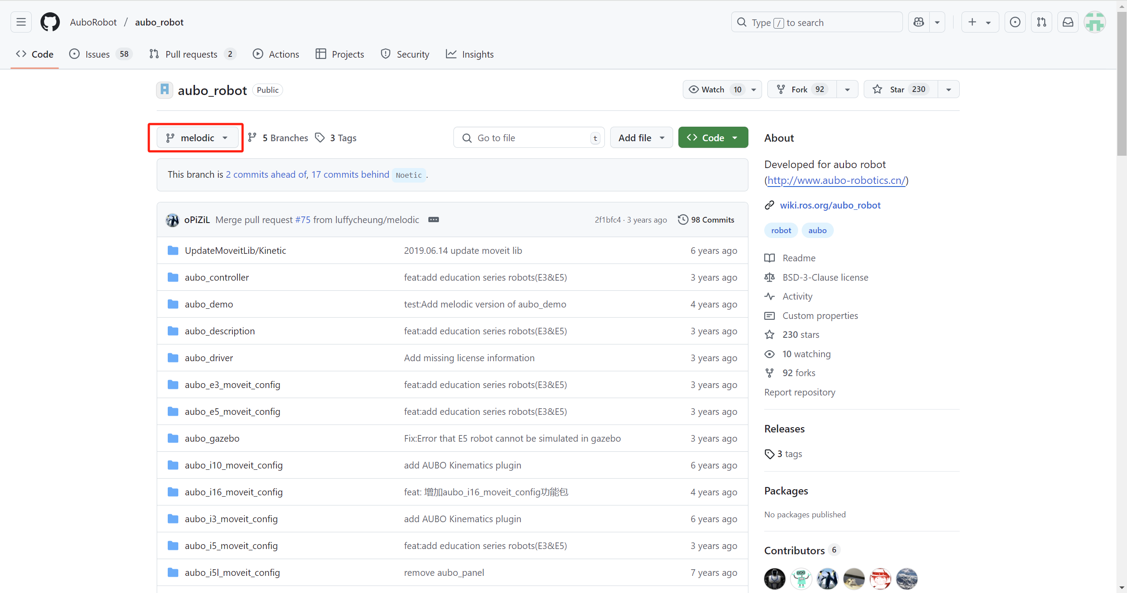
Task: Open the melodic branch selector
Action: click(197, 138)
